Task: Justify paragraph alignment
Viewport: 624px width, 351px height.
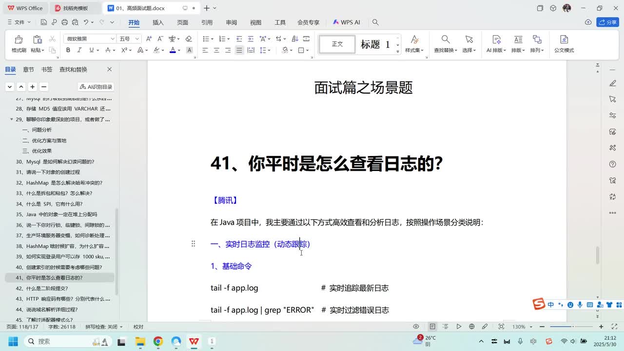Action: point(239,50)
